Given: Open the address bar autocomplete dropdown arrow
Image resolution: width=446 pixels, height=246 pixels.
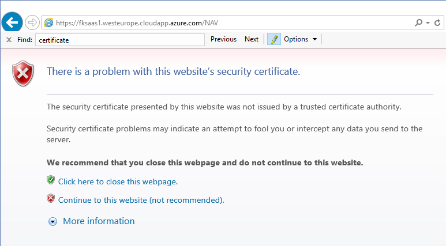Looking at the screenshot, I should tap(428, 23).
